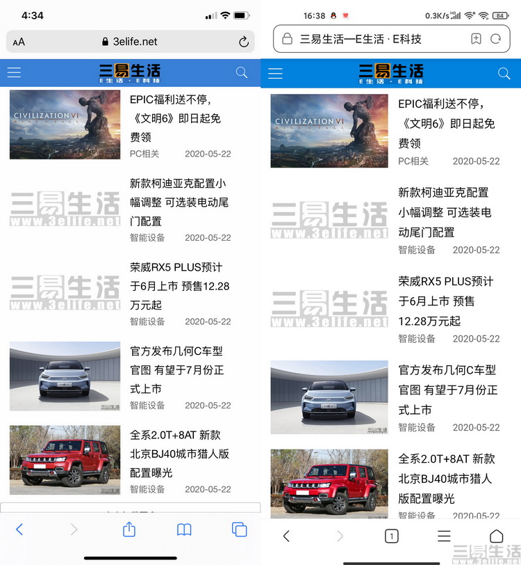Open 官方发布几何C车型 title on right phone
The image size is (521, 565).
pyautogui.click(x=448, y=390)
